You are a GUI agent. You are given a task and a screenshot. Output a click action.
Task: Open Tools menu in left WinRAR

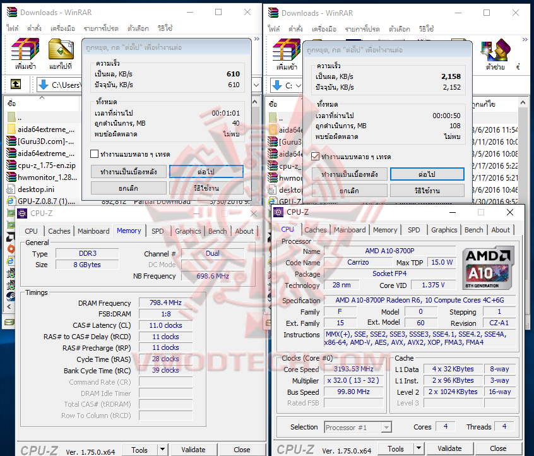(x=62, y=28)
